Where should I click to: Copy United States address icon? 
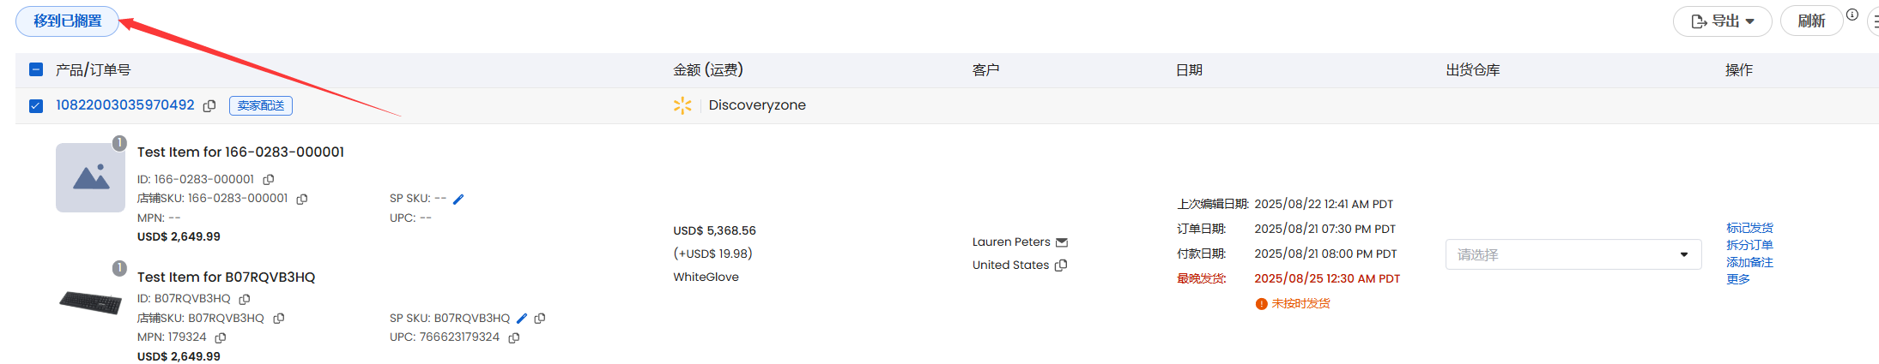tap(1061, 266)
